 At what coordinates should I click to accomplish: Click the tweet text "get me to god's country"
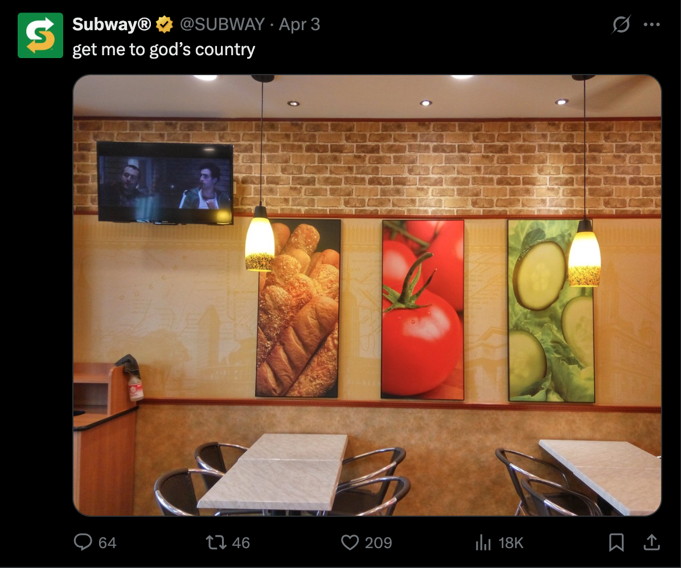[164, 50]
